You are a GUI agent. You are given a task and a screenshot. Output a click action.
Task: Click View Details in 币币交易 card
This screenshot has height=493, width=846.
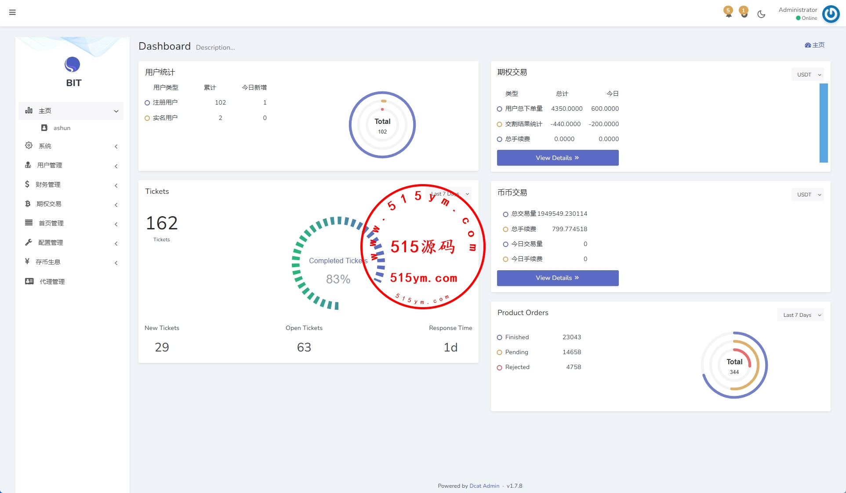557,278
